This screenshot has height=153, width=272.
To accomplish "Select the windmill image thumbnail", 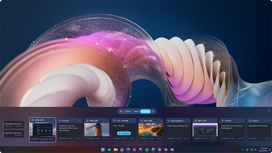I will pos(97,130).
